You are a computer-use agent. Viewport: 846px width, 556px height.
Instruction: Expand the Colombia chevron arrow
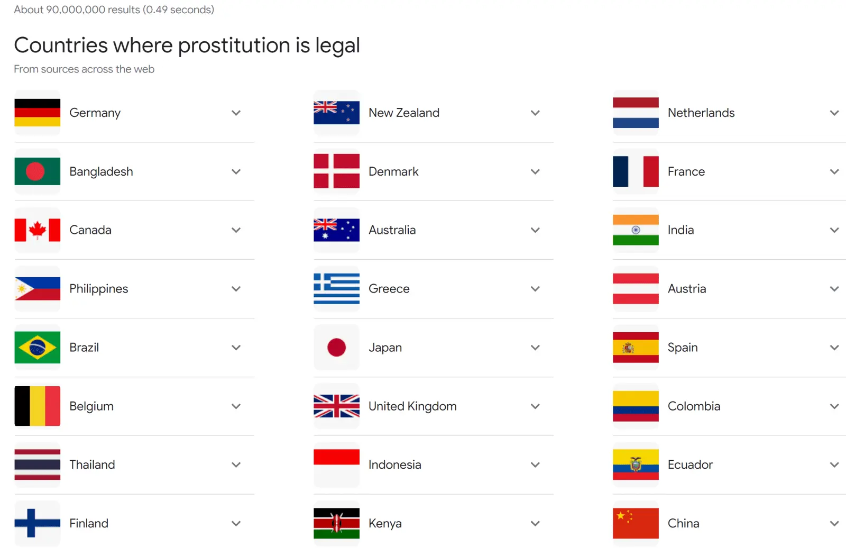[834, 406]
